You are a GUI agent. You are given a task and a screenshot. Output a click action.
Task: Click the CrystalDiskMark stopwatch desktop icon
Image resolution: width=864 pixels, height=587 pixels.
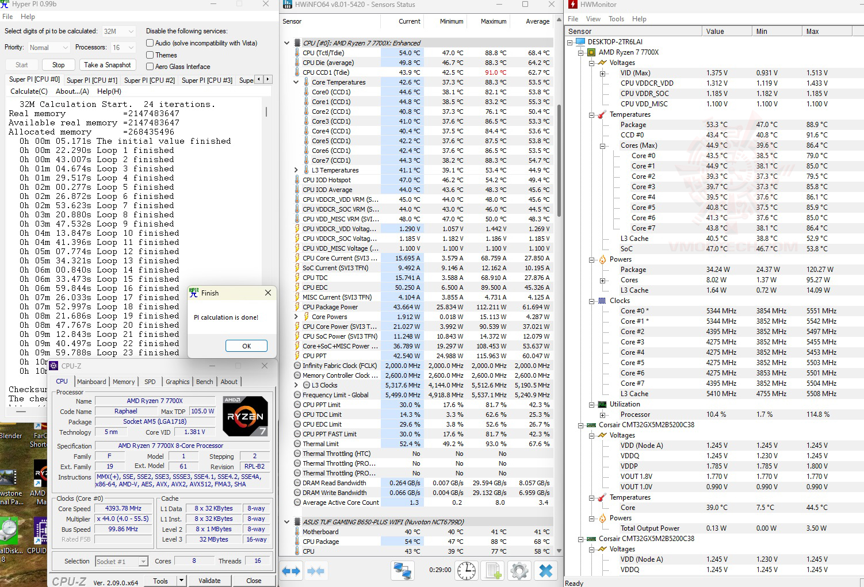click(x=8, y=530)
